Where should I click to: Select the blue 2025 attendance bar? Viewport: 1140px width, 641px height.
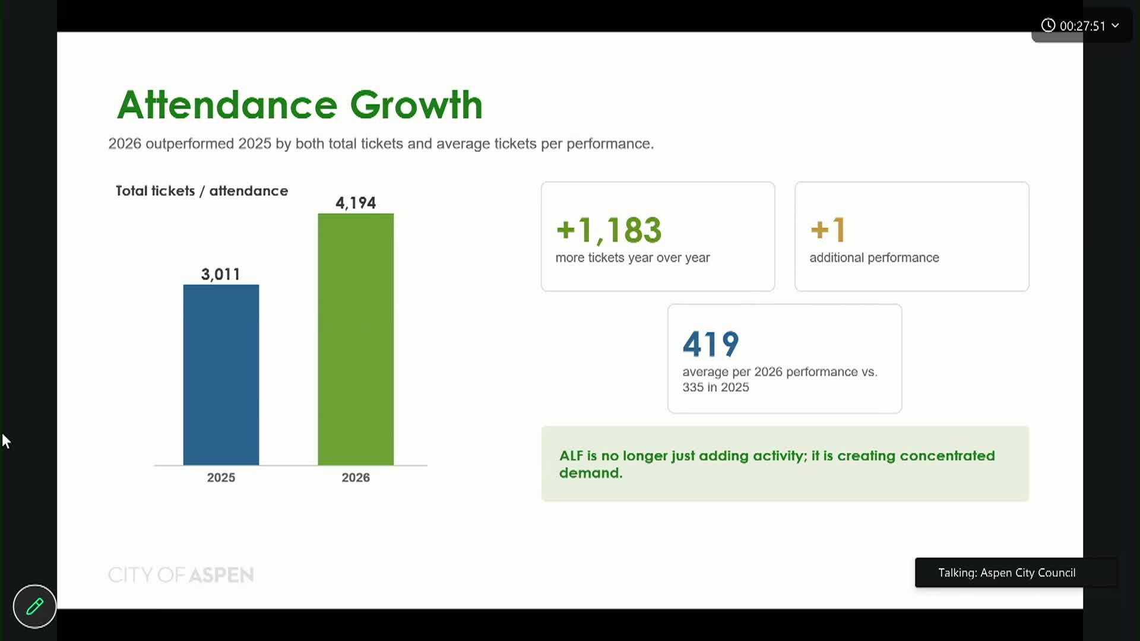(x=221, y=375)
